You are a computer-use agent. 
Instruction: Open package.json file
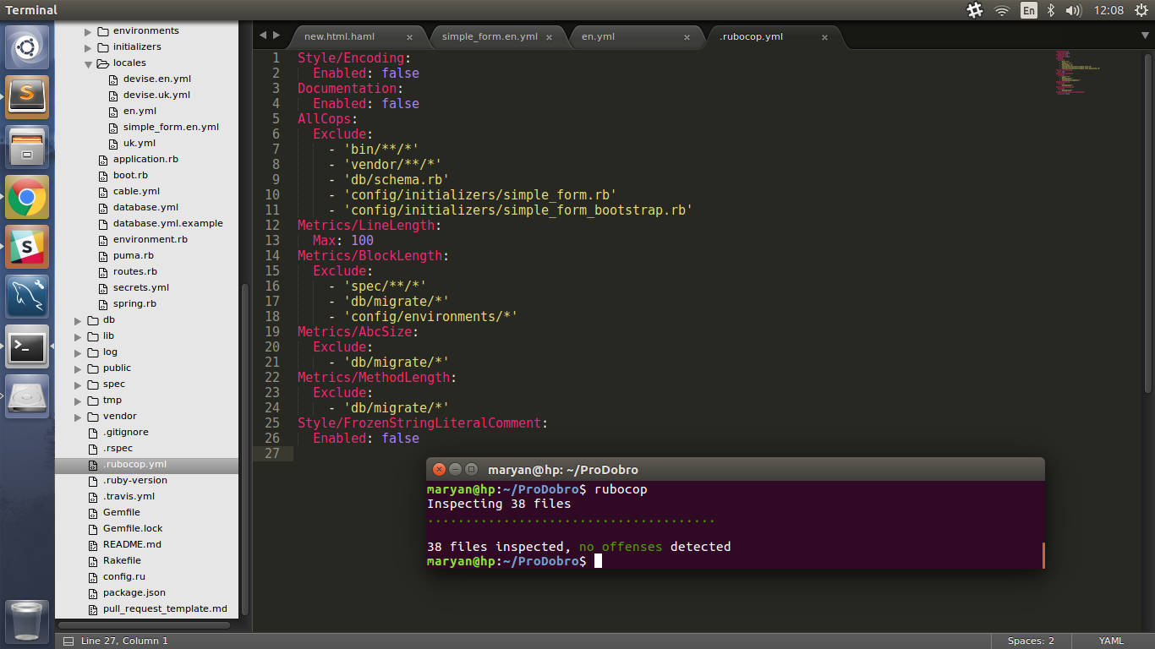click(134, 592)
